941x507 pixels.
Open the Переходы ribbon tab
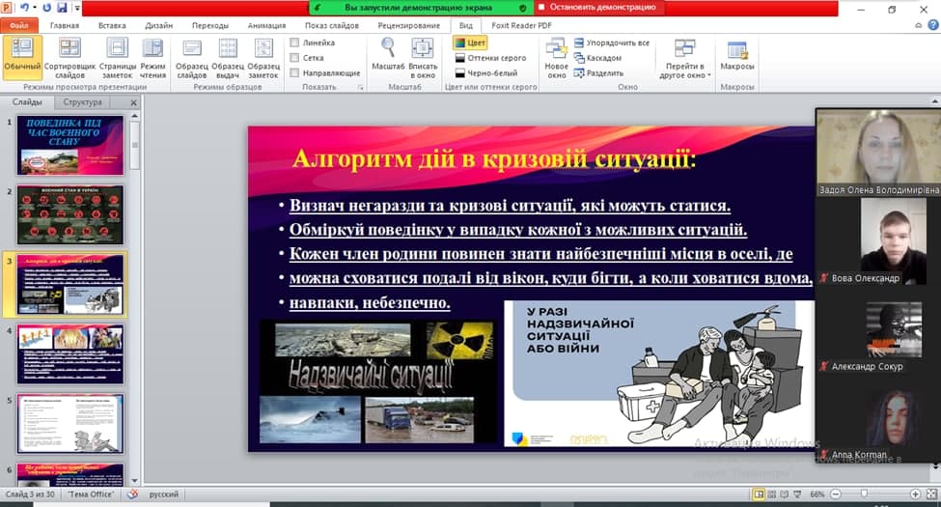pyautogui.click(x=210, y=25)
